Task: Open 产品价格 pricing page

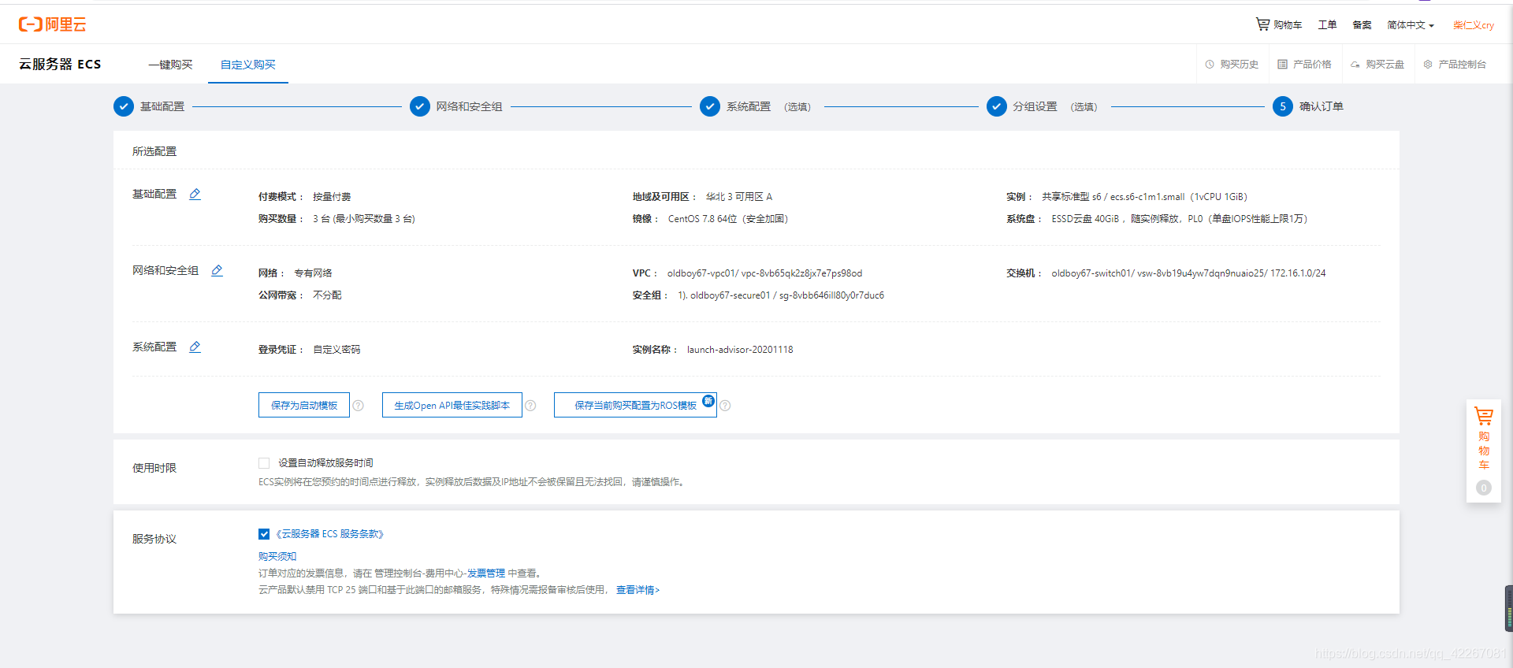Action: tap(1304, 65)
